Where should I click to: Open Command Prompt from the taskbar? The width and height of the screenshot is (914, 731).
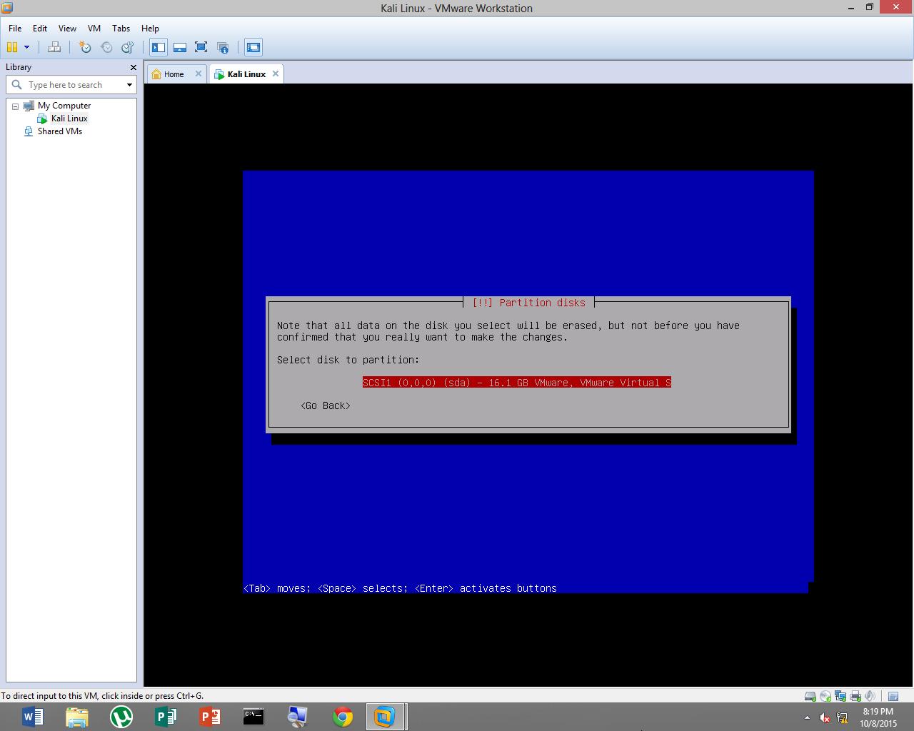[x=253, y=716]
